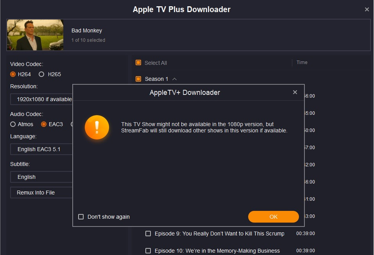Click the 1 of 10 selected text
374x255 pixels.
tap(88, 40)
